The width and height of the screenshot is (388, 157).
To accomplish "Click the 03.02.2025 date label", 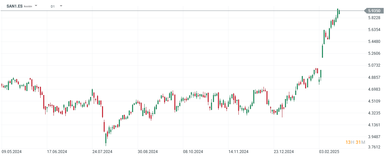I will click(330, 152).
